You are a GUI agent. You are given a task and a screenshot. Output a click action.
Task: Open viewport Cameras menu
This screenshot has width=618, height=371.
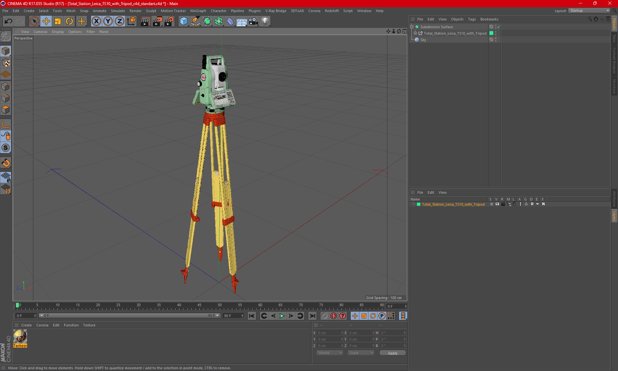[x=41, y=32]
